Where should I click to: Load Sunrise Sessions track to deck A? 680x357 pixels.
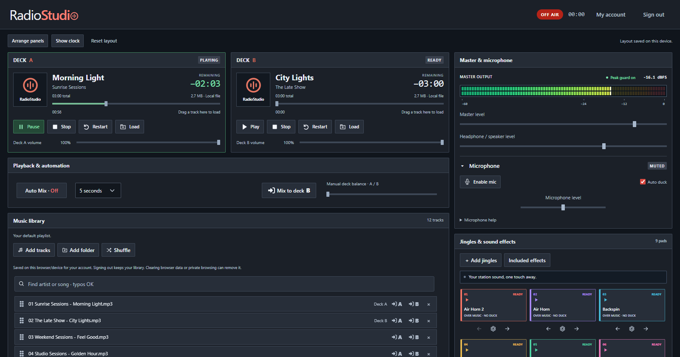point(397,304)
